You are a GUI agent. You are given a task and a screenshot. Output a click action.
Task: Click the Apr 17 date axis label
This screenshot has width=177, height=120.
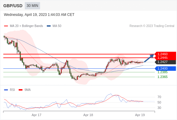tap(37, 115)
